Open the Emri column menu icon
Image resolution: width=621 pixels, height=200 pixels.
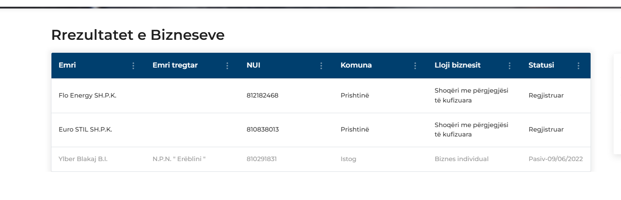tap(133, 66)
